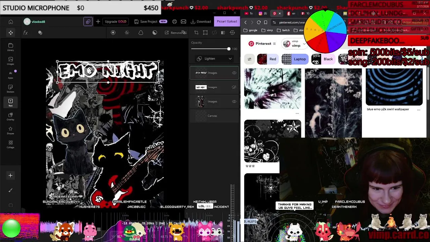Viewport: 430px width, 242px height.
Task: Open the Images panel in sidebar
Action: [x=11, y=61]
